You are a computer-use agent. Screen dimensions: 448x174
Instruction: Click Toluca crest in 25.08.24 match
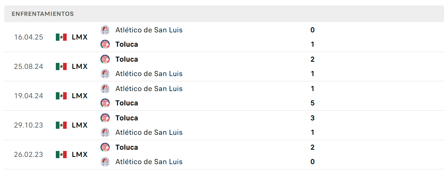105,59
